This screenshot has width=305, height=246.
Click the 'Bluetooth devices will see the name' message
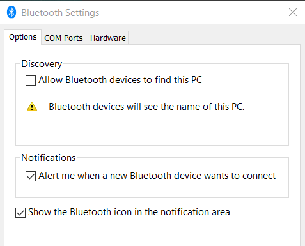(146, 107)
